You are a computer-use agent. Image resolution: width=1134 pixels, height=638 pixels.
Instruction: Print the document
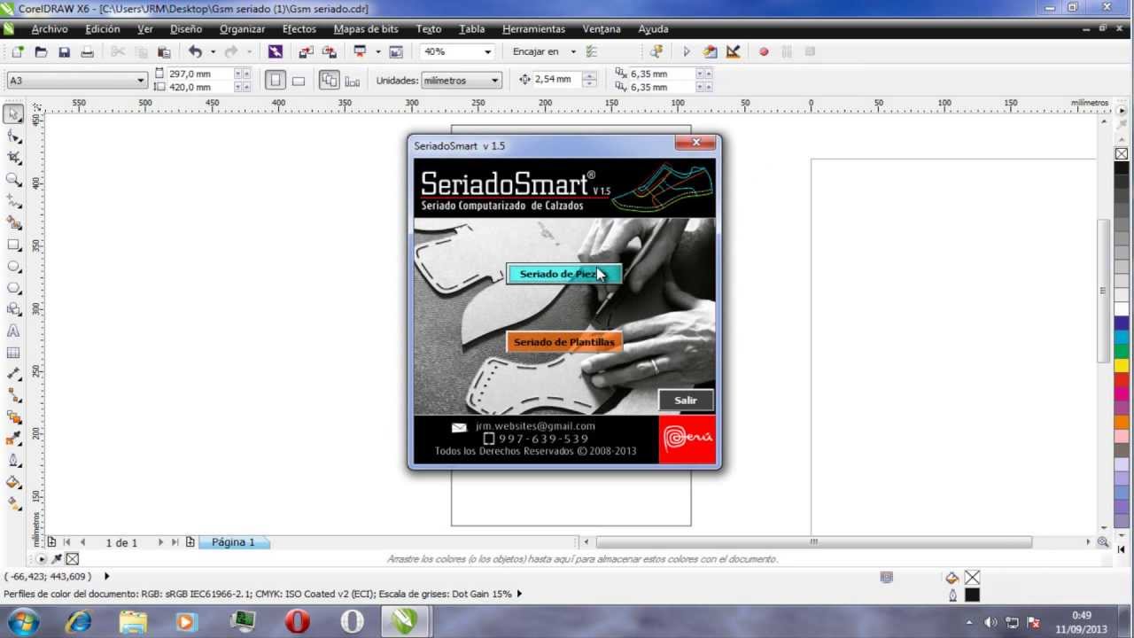(87, 52)
